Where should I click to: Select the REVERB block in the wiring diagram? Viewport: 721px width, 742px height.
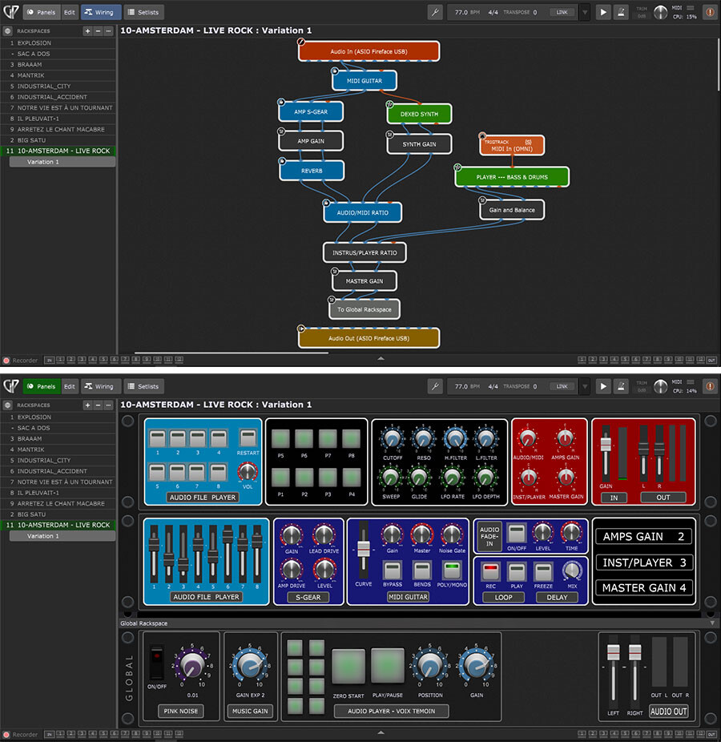pyautogui.click(x=312, y=171)
